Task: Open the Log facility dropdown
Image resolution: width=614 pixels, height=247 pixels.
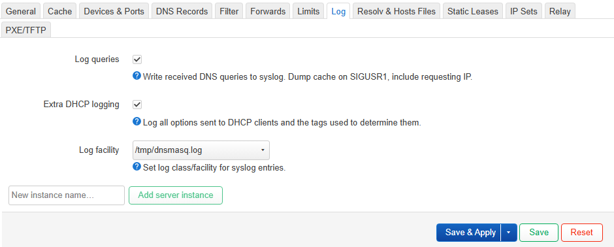Action: [201, 150]
